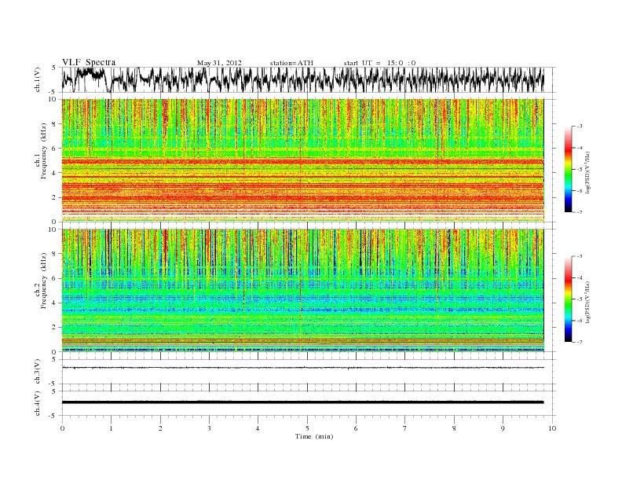Image resolution: width=622 pixels, height=481 pixels.
Task: Click the 'ch.4(V)' axis label
Action: [x=38, y=403]
